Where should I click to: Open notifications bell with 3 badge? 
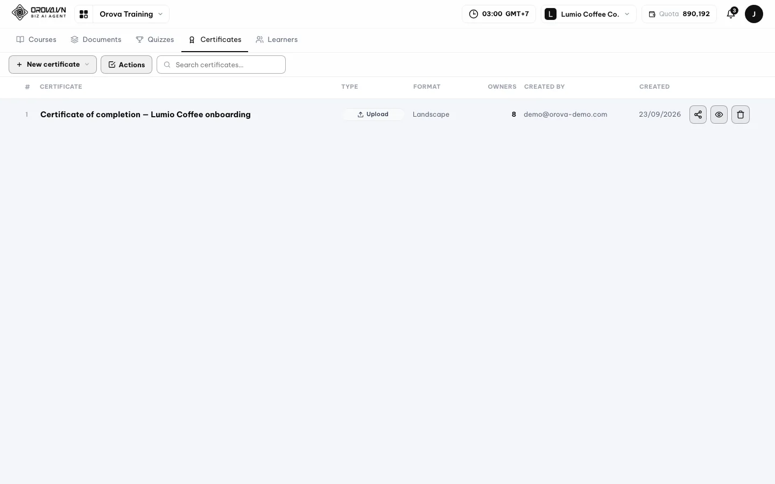[x=731, y=14]
